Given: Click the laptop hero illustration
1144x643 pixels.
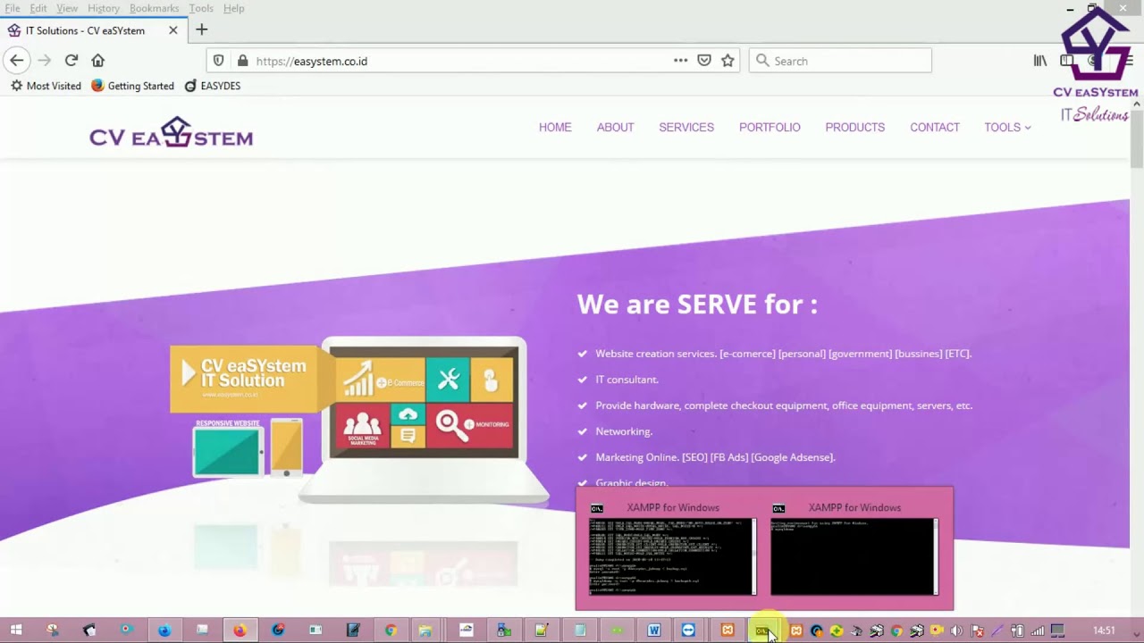Looking at the screenshot, I should point(424,418).
